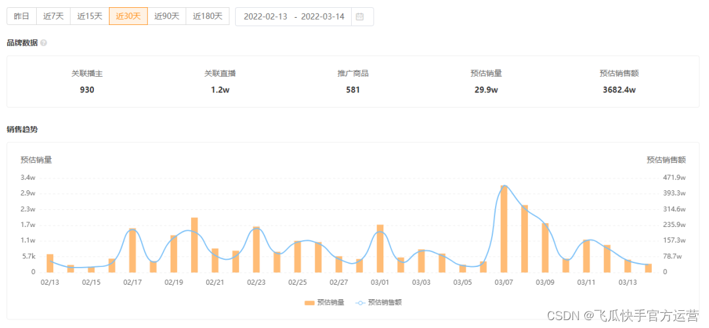Viewport: 709px width, 328px height.
Task: Click the 预估销售额 value 3682.4w
Action: [619, 90]
